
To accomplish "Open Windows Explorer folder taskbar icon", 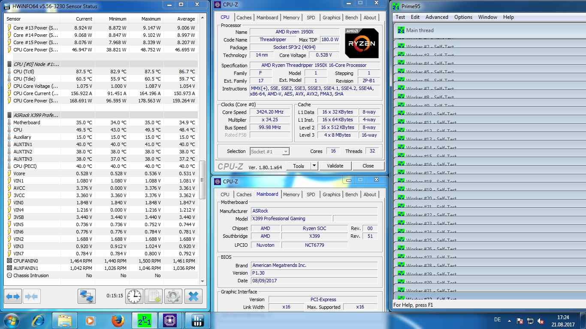I will [65, 320].
